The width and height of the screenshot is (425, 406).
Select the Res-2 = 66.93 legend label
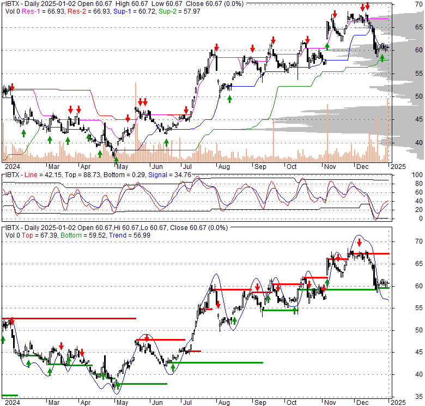click(x=89, y=11)
